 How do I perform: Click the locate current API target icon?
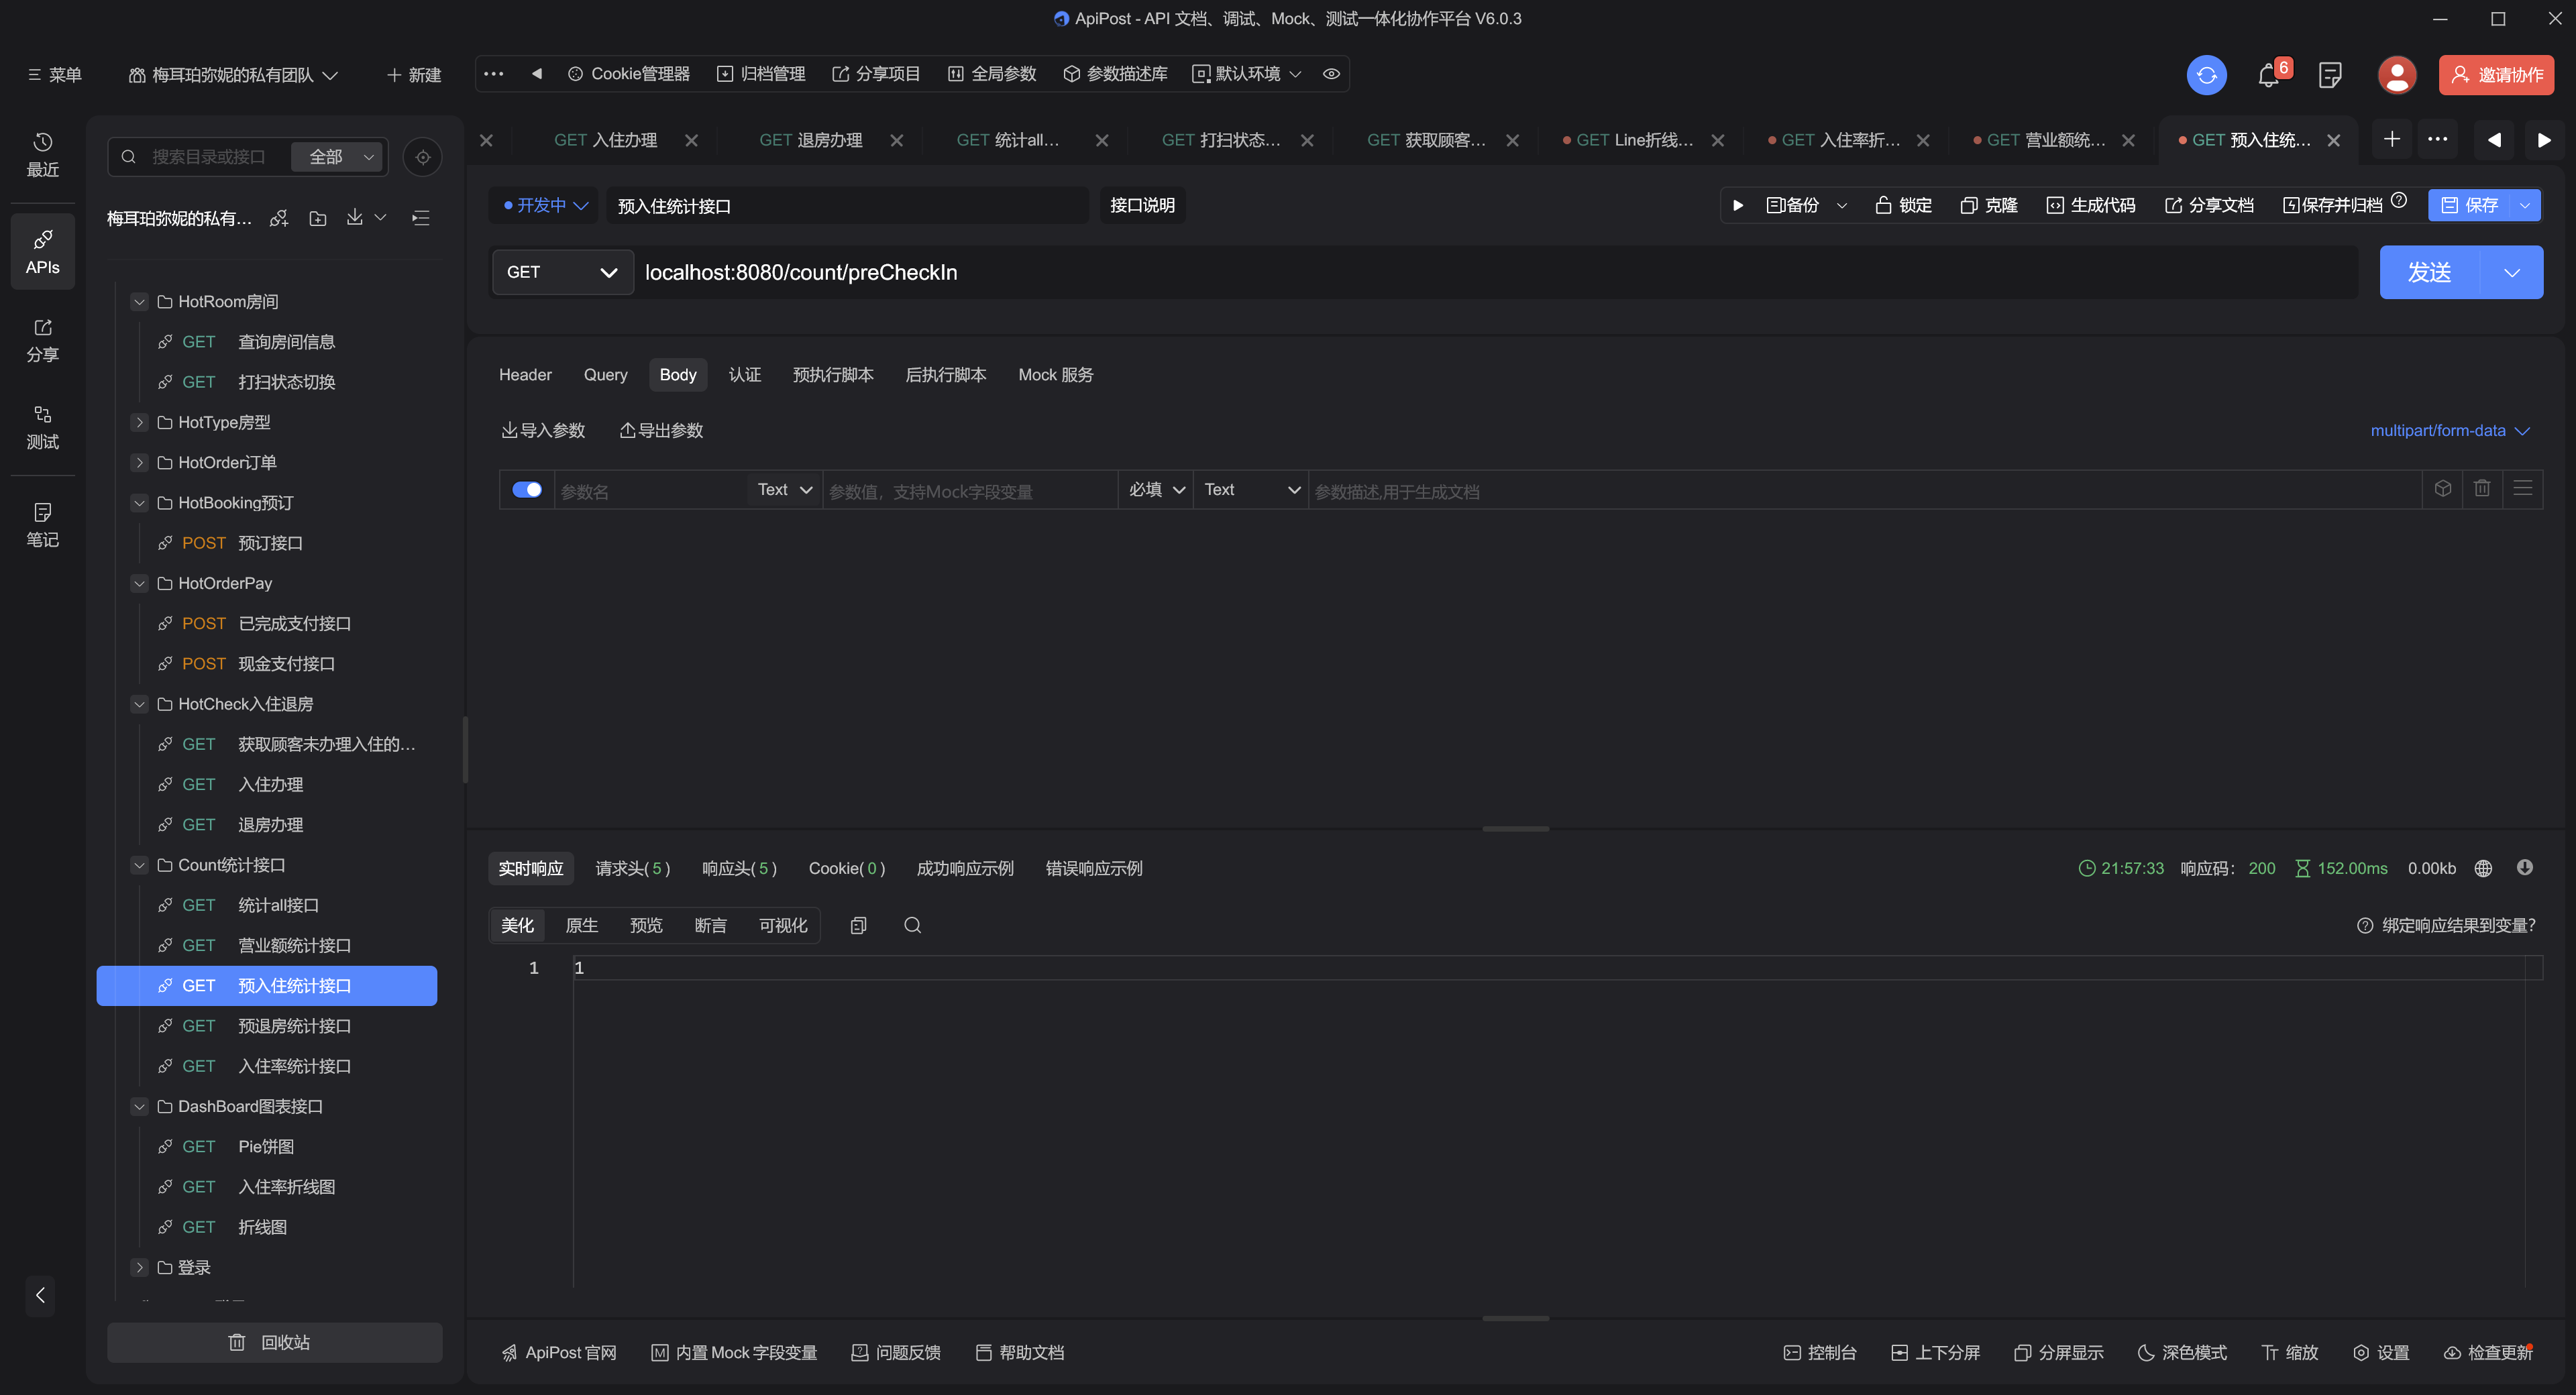423,157
